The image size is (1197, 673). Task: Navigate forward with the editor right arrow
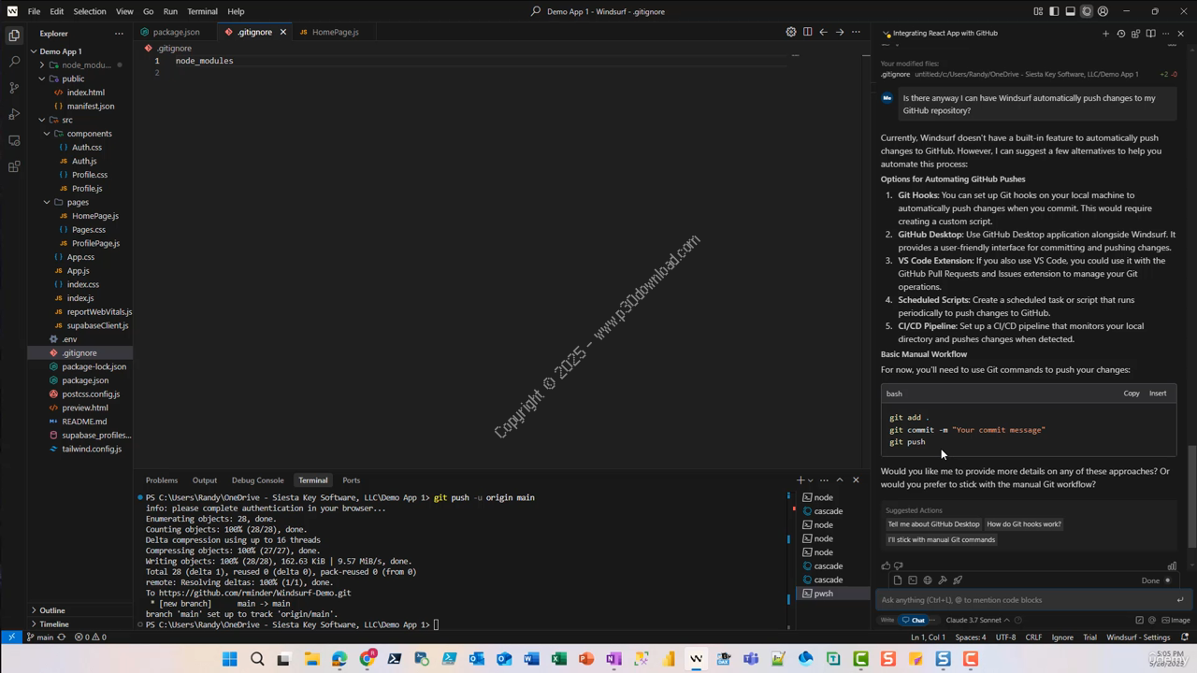(840, 32)
